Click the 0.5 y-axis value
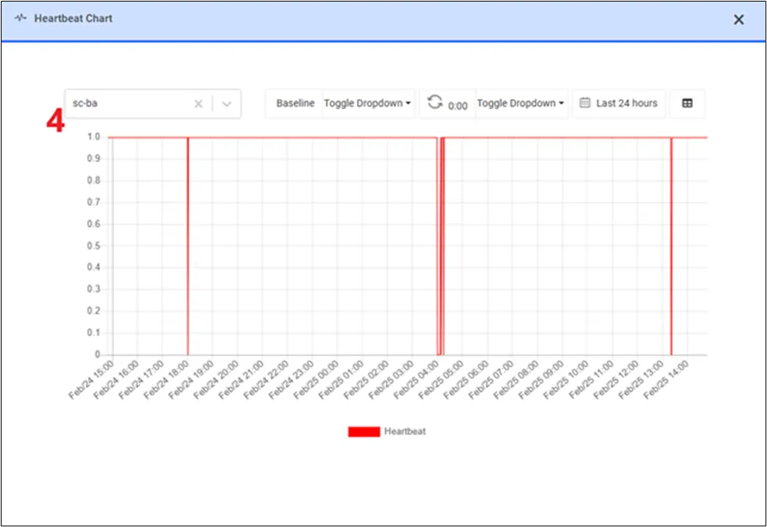767x527 pixels. pos(94,246)
